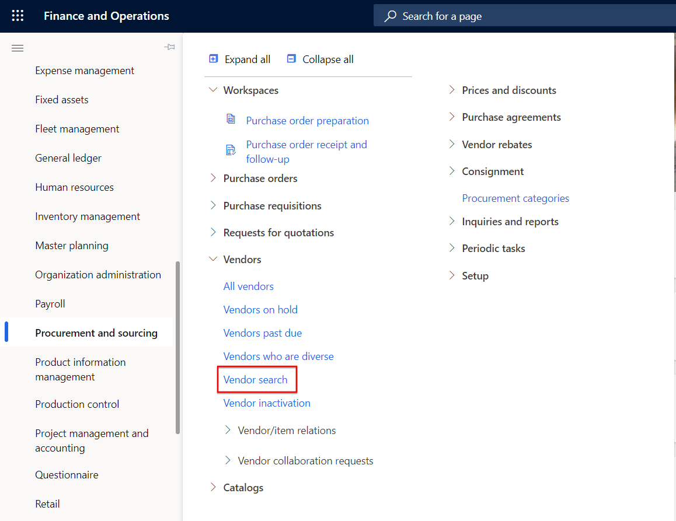Expand Prices and discounts group
The height and width of the screenshot is (521, 676).
coord(452,90)
